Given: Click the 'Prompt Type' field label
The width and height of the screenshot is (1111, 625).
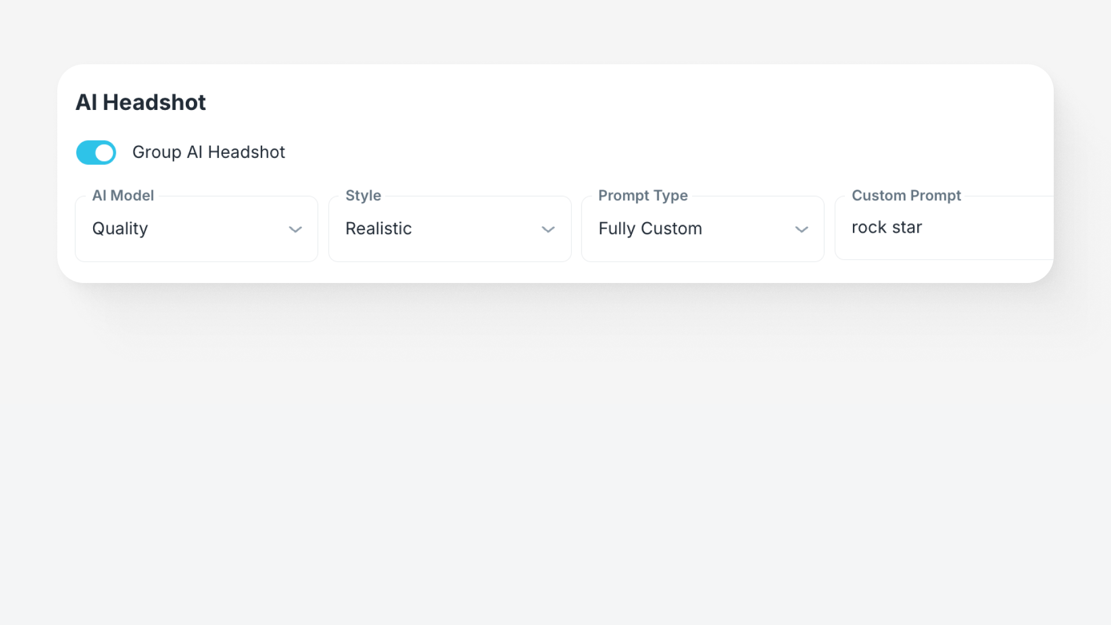Looking at the screenshot, I should click(643, 196).
